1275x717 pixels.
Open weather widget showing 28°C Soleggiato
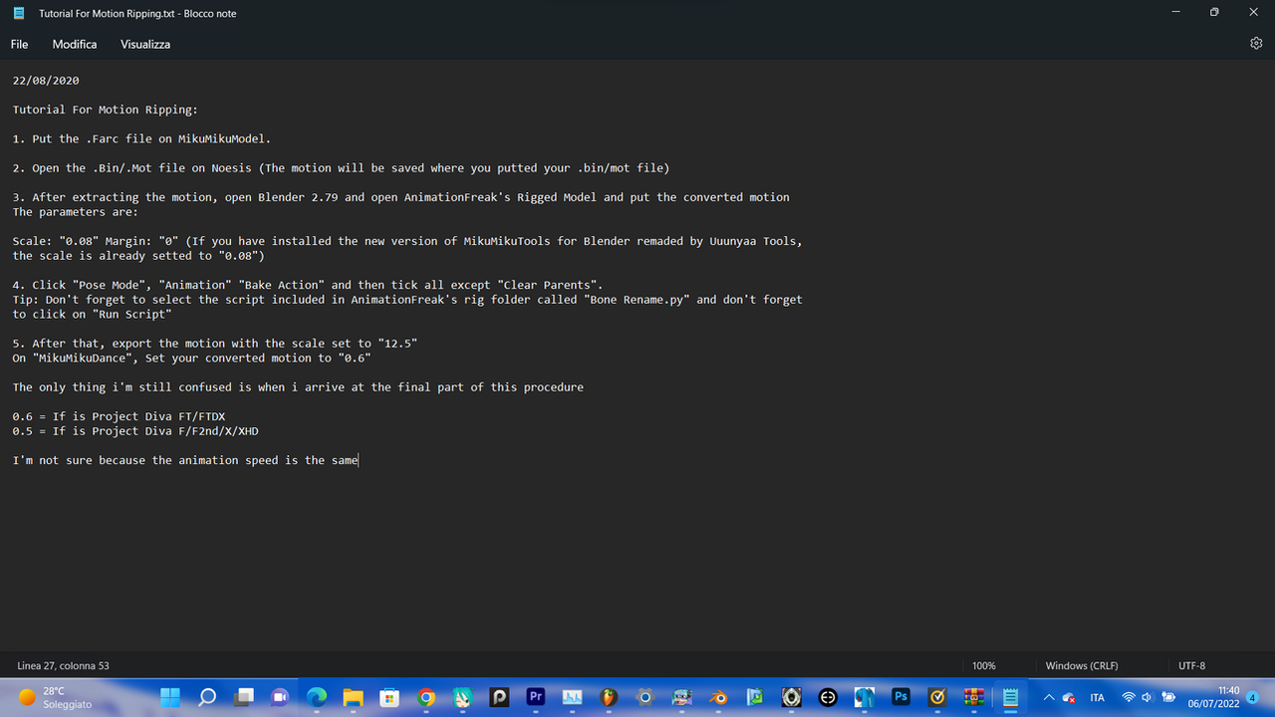pos(56,697)
